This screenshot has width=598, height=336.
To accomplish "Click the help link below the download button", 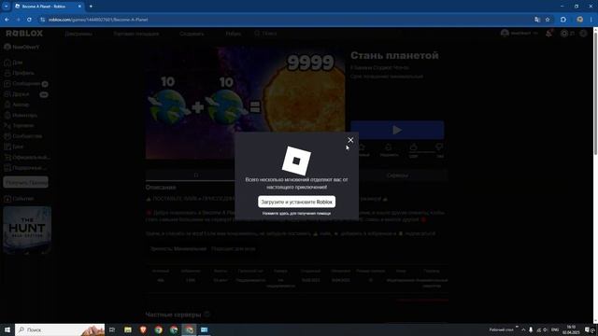I will point(297,214).
